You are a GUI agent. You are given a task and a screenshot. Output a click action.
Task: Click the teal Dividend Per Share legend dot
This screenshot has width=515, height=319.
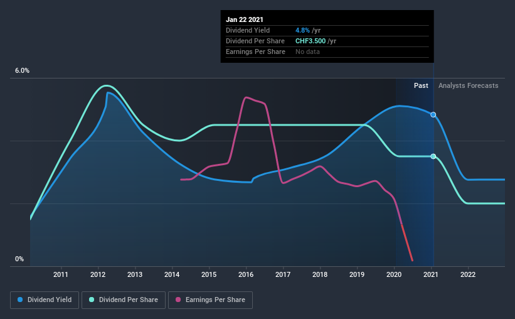(92, 300)
